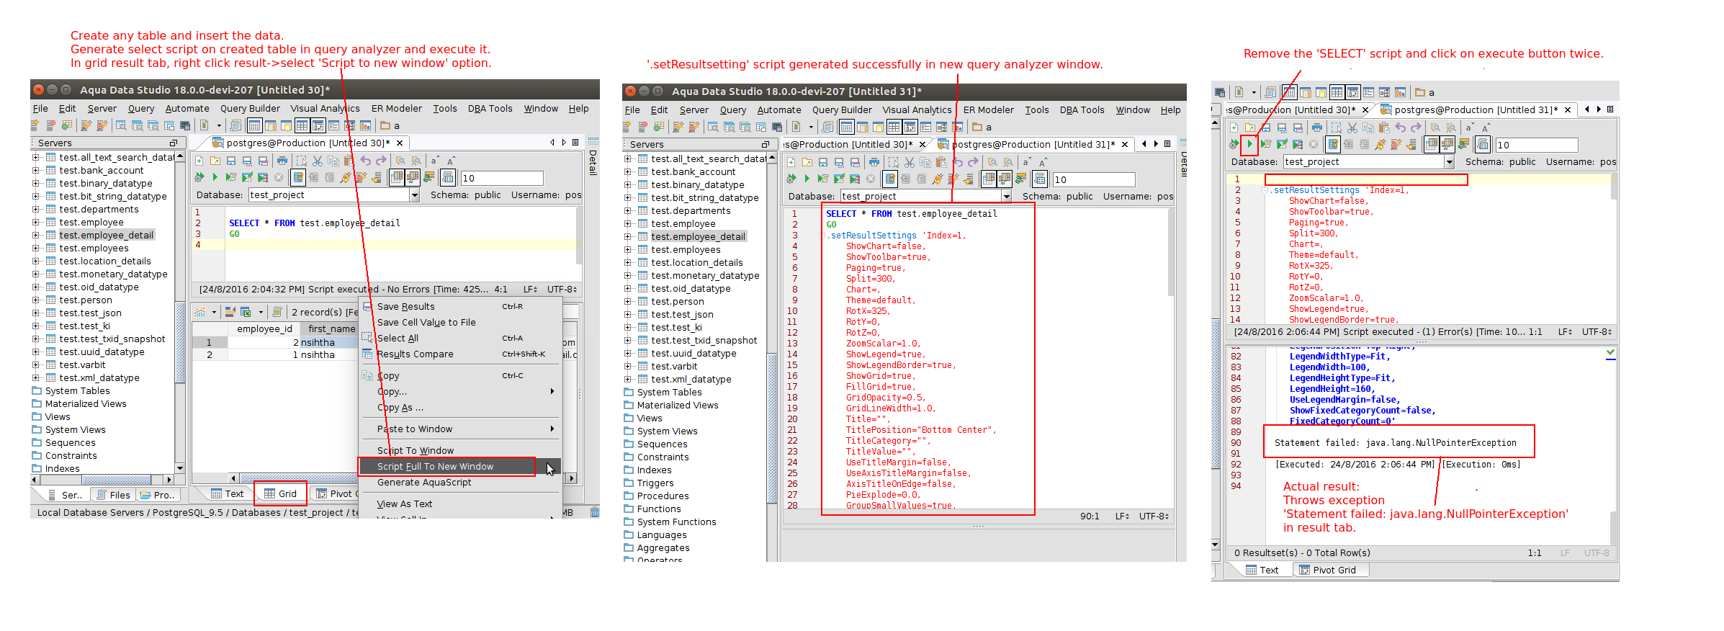Click next-tab arrow in error-result screenshot
This screenshot has height=631, width=1724.
1599,109
